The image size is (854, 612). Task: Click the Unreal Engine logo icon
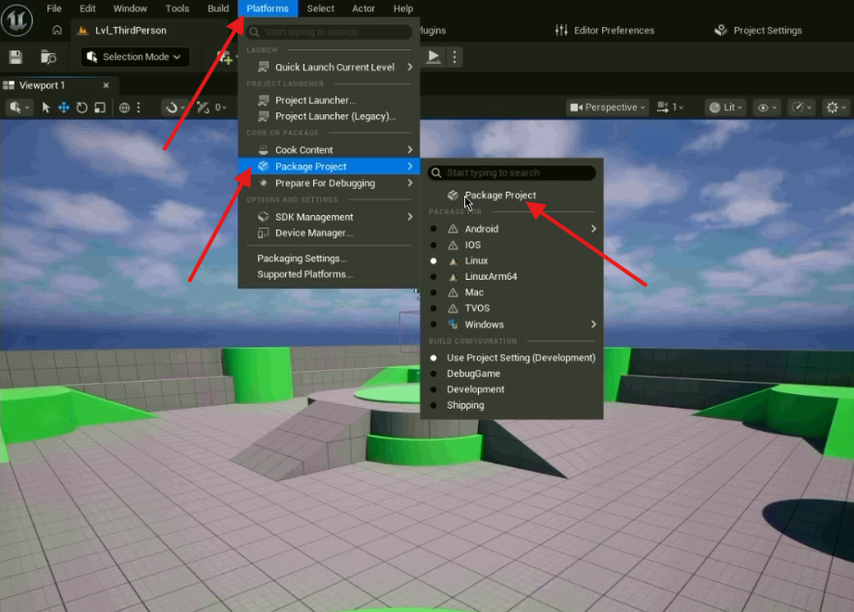pyautogui.click(x=16, y=20)
